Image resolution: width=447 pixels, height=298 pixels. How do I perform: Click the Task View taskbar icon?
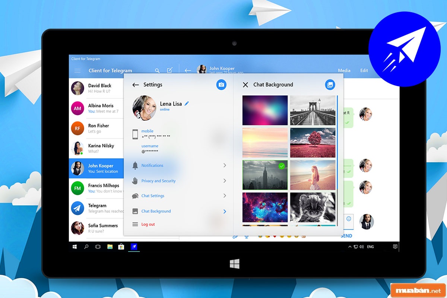[98, 247]
